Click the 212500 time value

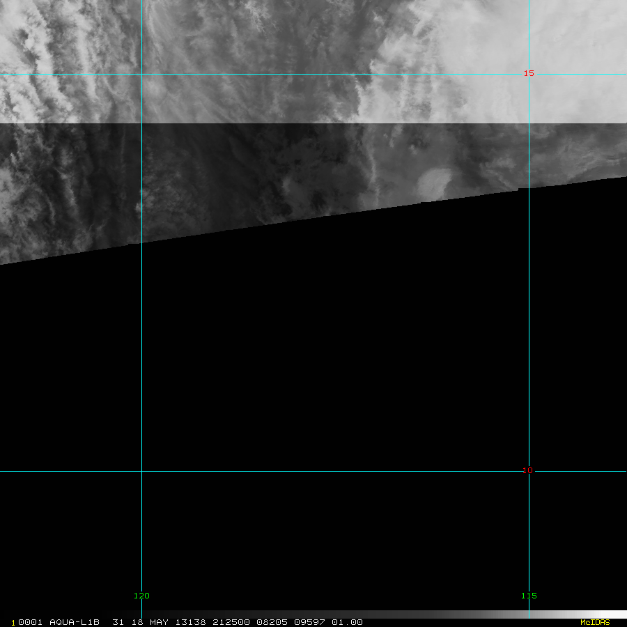(x=231, y=622)
